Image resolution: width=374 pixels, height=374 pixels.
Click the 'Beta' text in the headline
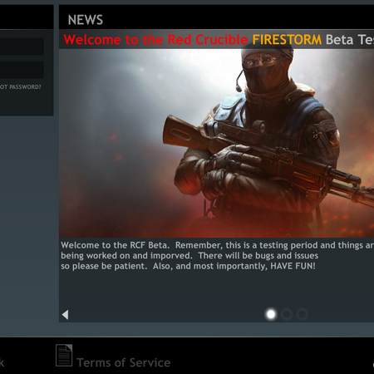339,40
